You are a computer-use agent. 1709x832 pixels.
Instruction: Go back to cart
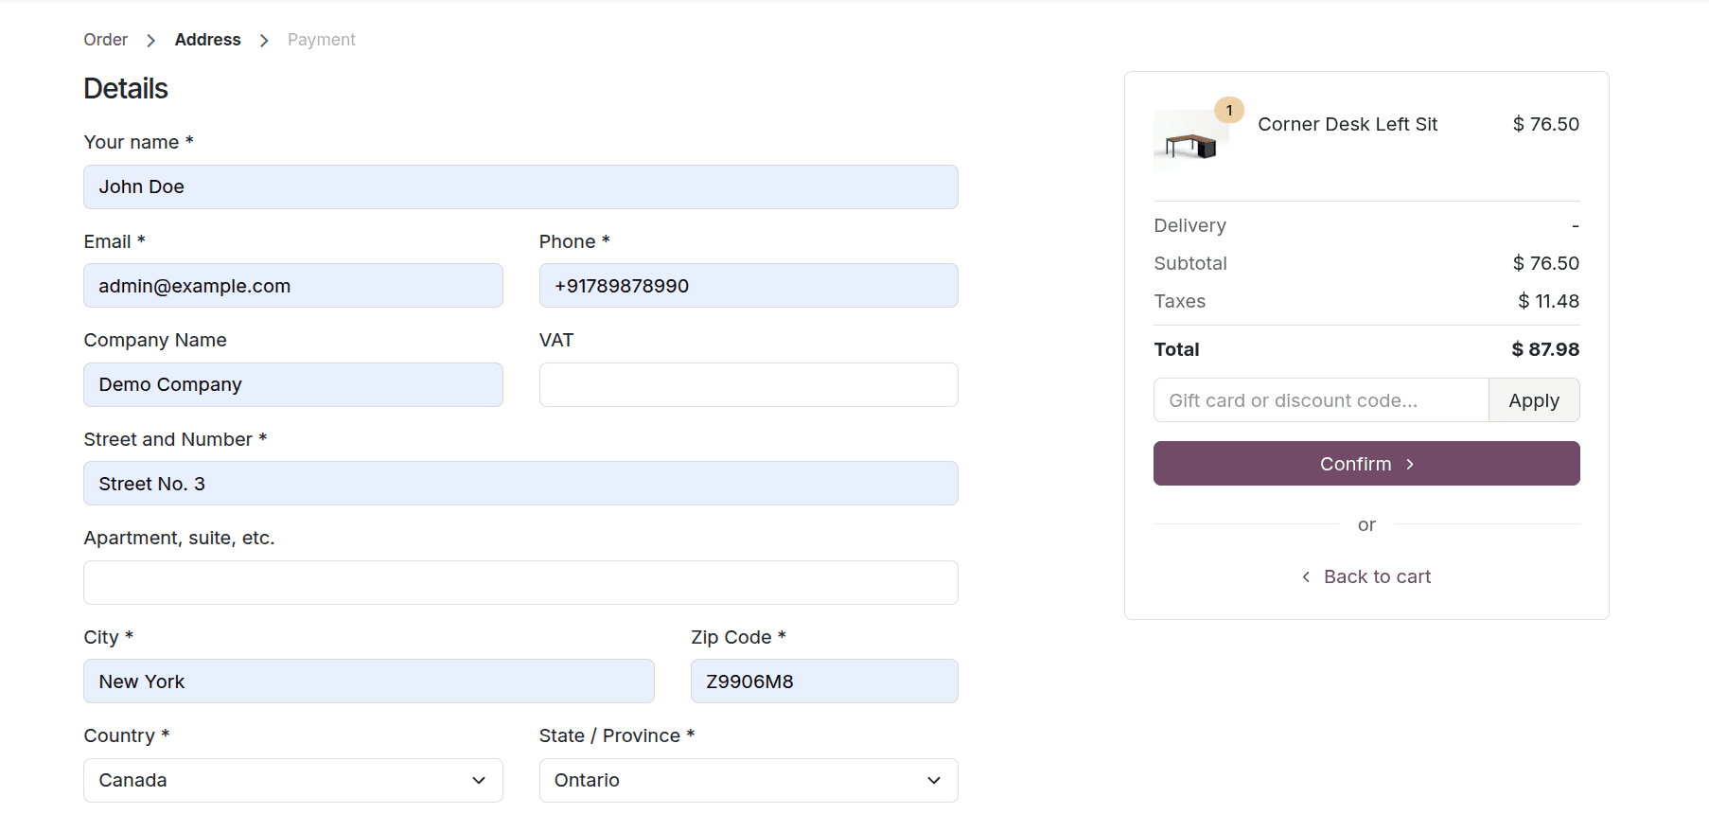1366,576
